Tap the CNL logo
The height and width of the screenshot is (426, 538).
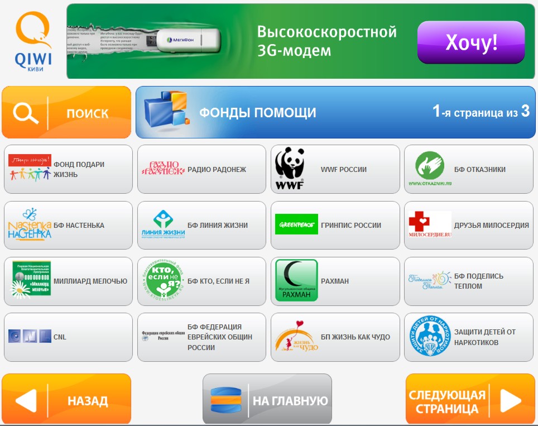30,337
